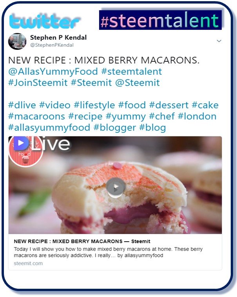The width and height of the screenshot is (237, 297).
Task: Open the @AllasYummyFood mention
Action: coord(53,71)
